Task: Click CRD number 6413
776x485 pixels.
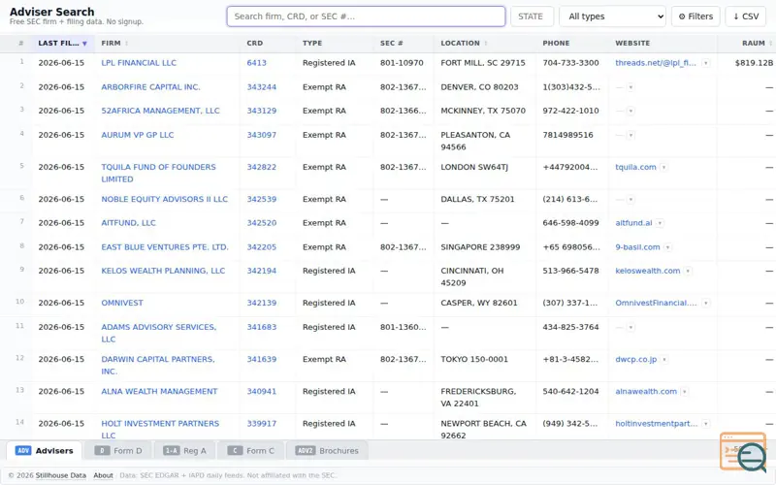Action: [256, 63]
